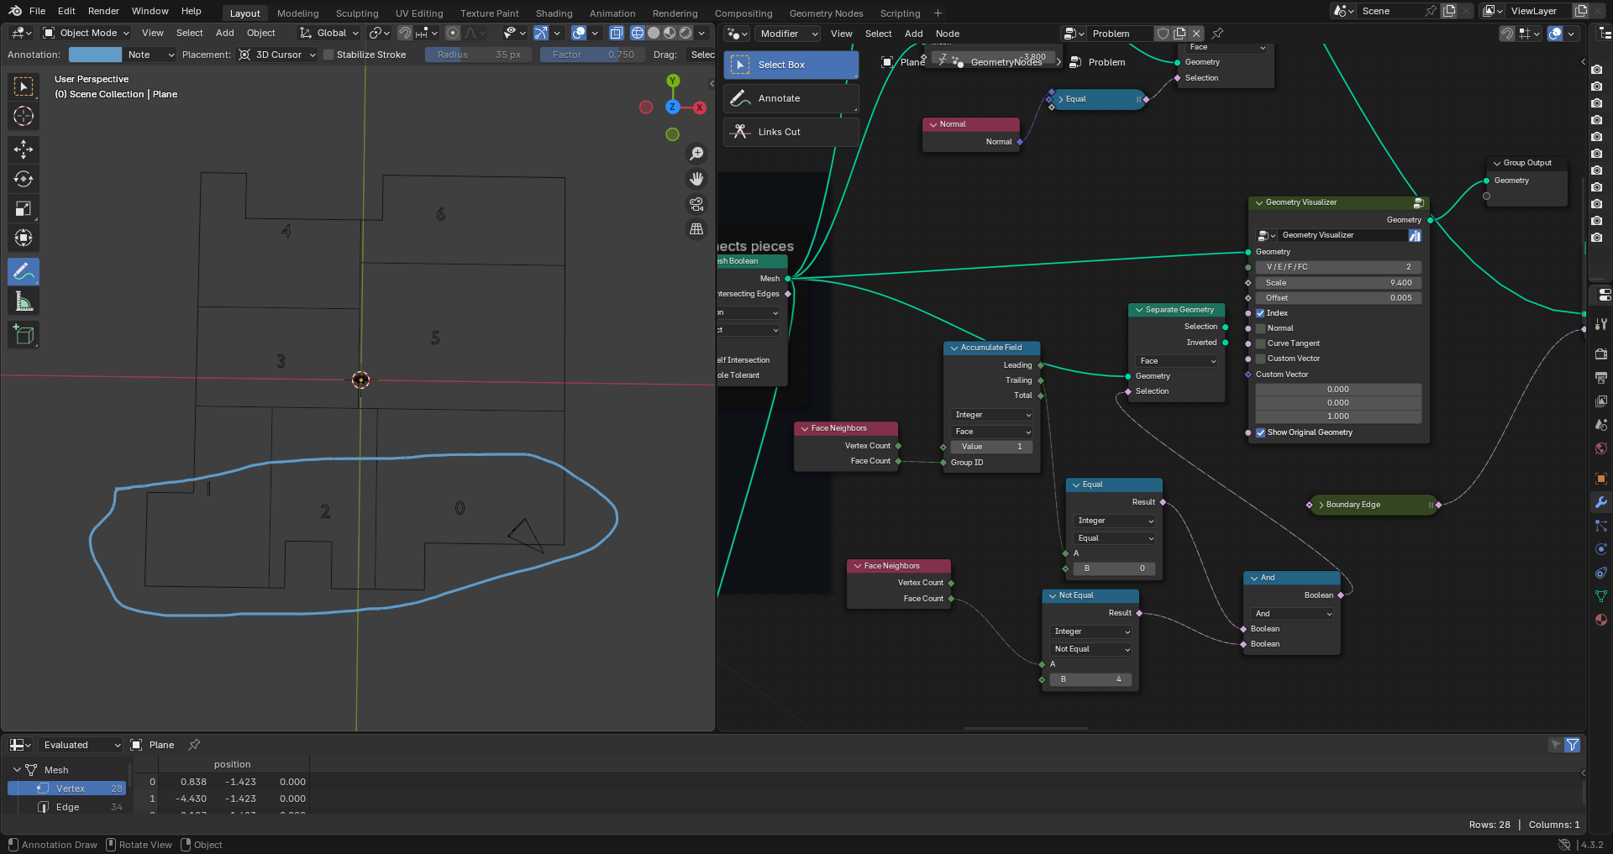The image size is (1613, 854).
Task: Open the Placement 3D Cursor dropdown
Action: tap(277, 55)
